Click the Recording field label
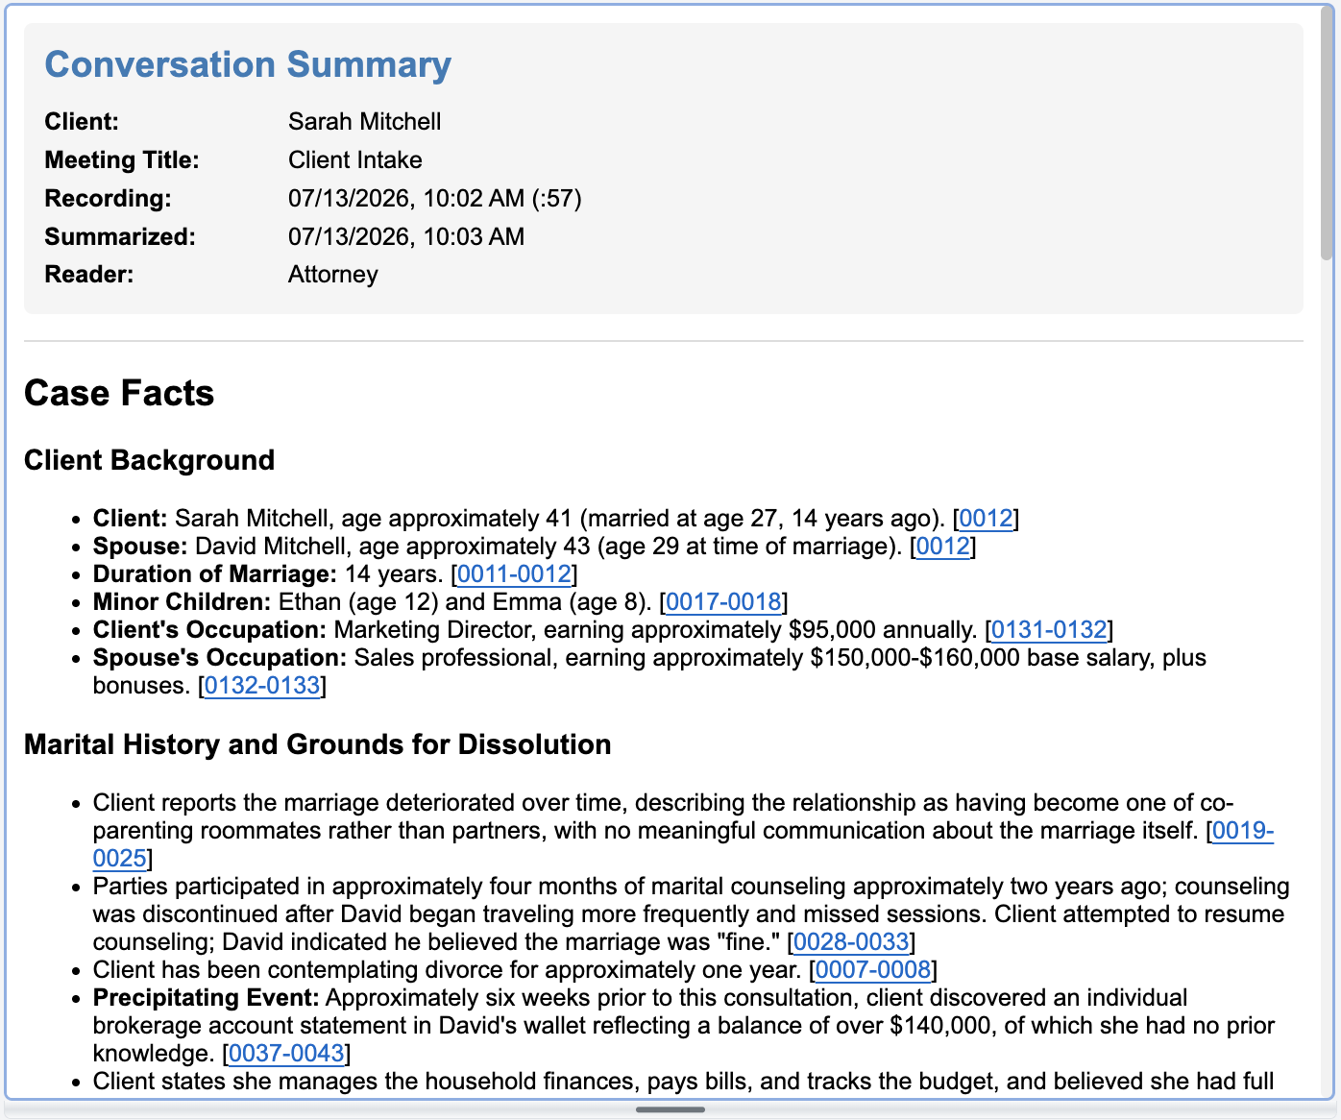Screen dimensions: 1341x1120 tap(109, 199)
